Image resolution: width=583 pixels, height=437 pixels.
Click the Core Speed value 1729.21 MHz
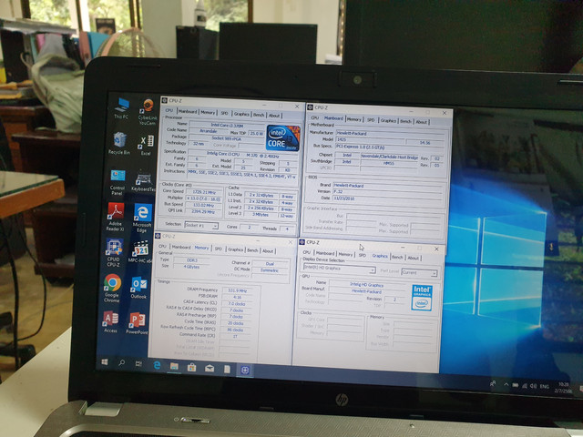(203, 192)
